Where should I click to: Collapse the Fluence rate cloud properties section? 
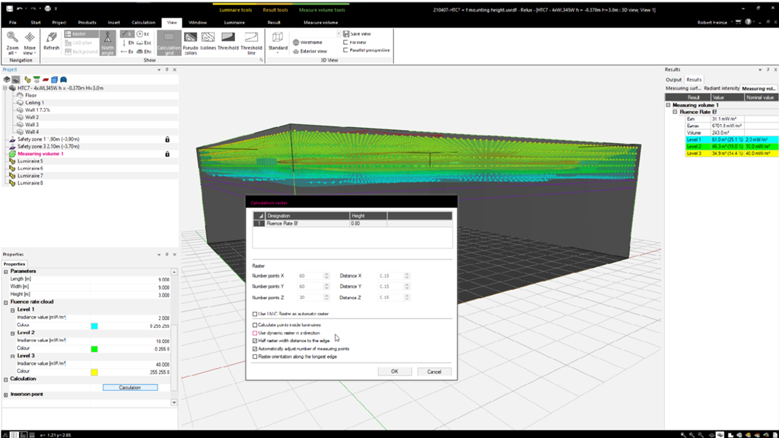pos(5,302)
